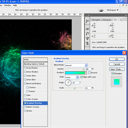Viewport: 128px width, 128px height.
Task: Enable the Drop Shadow checkbox
Action: click(x=25, y=68)
